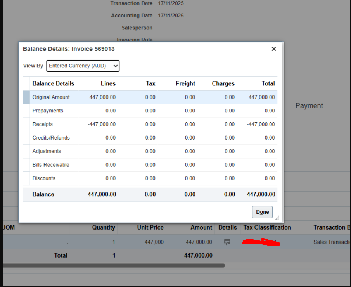Click the Balance summary row label
Screen dimensions: 351x287
click(43, 194)
